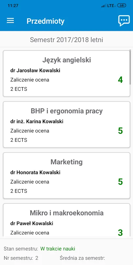
Task: Tap the Przedmioty page title
Action: coord(45,21)
